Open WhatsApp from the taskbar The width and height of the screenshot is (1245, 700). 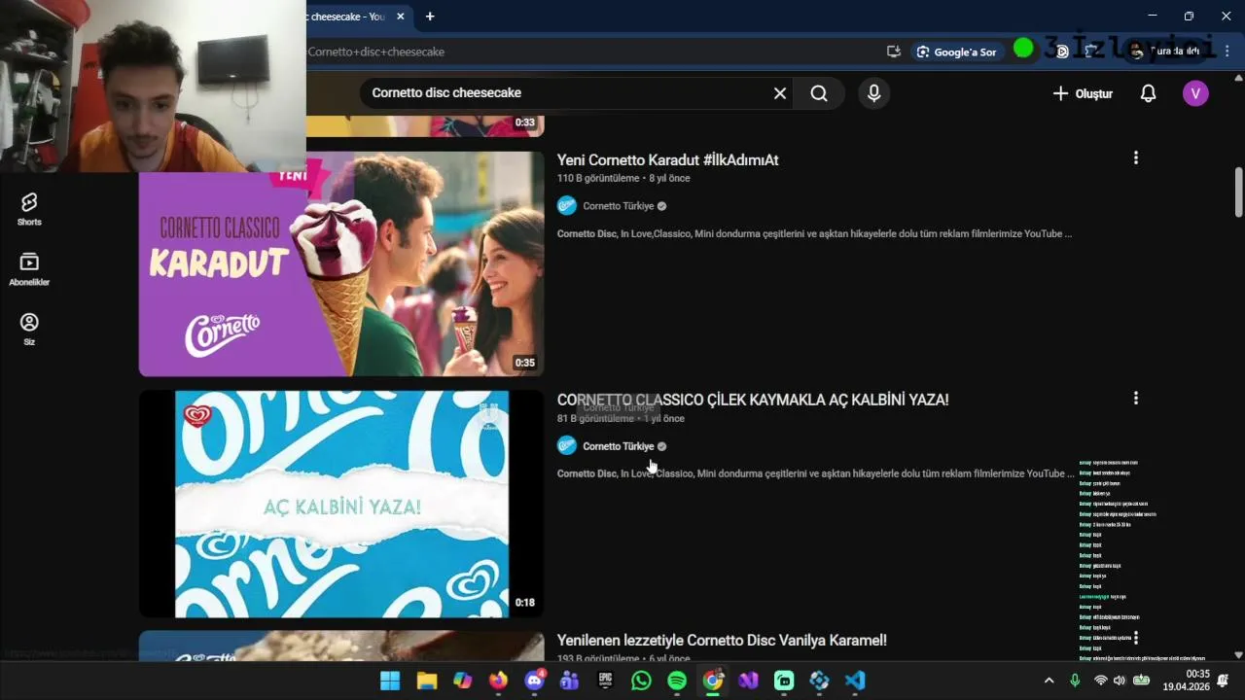coord(641,681)
